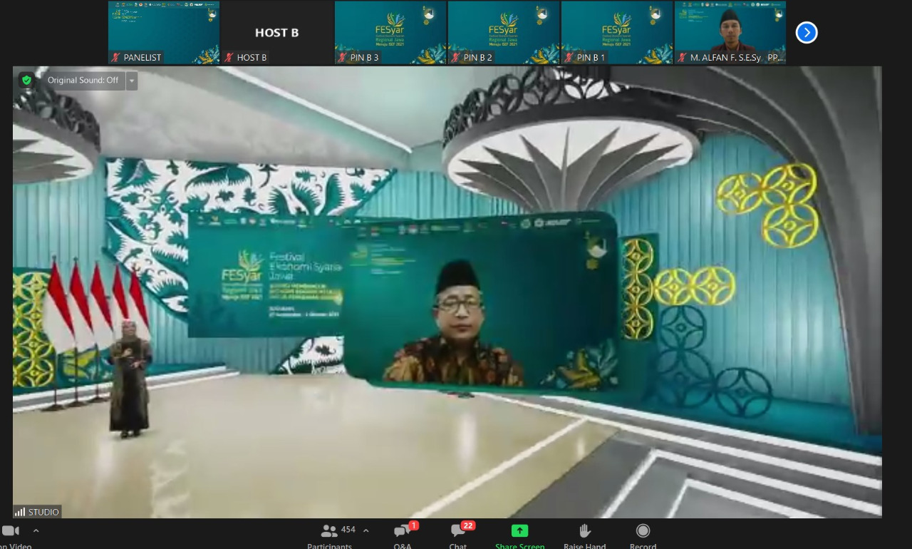Select the PIN B 2 thumbnail
Viewport: 912px width, 549px height.
504,33
